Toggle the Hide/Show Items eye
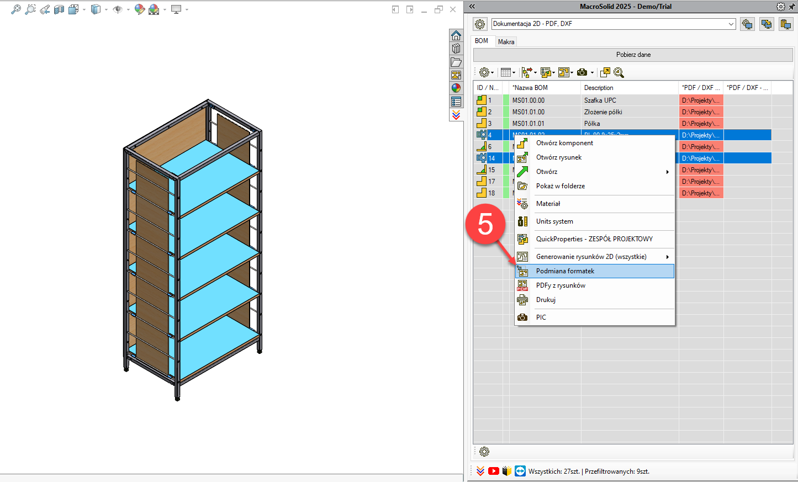The height and width of the screenshot is (482, 798). [x=117, y=9]
